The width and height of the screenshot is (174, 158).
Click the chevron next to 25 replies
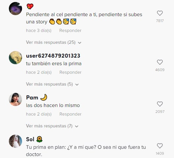click(80, 43)
